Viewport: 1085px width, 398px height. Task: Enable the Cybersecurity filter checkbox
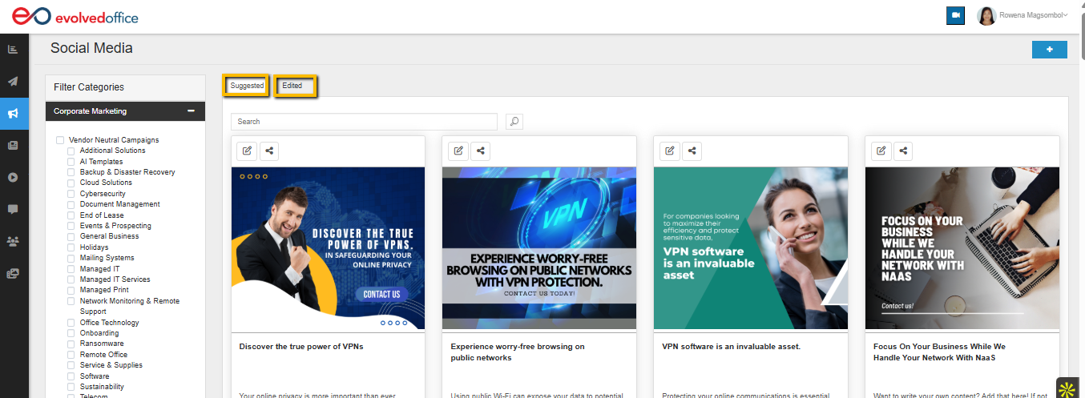pos(71,194)
